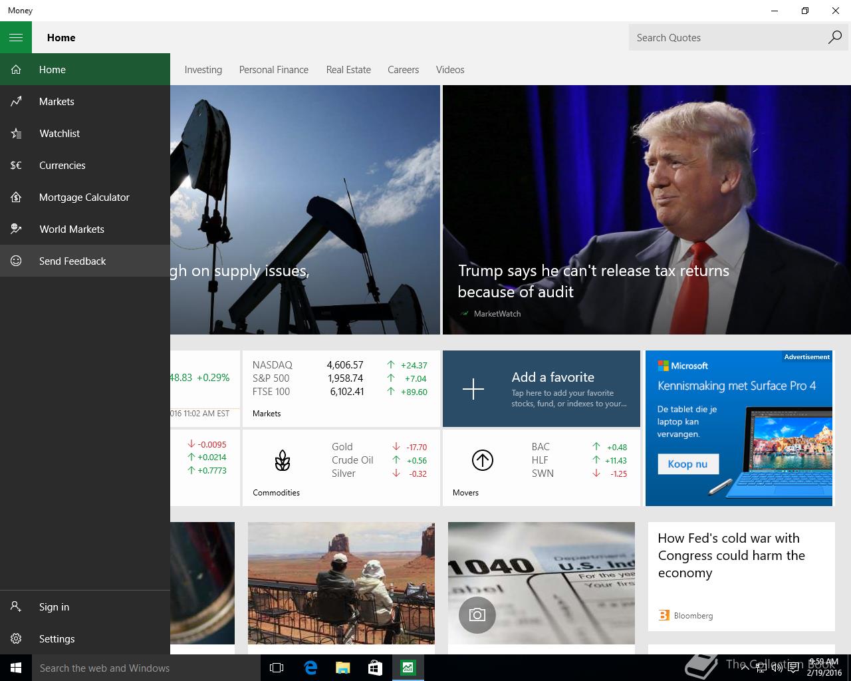Click the camera slideshow icon on 1040 article
Viewport: 851px width, 681px height.
pos(477,614)
